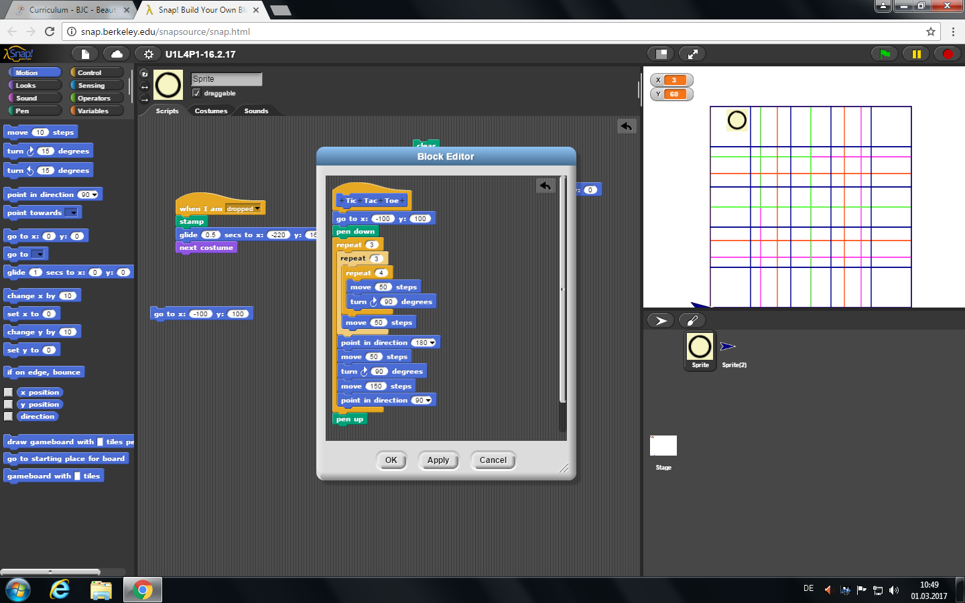Click the 'move 10 steps' palette block
The height and width of the screenshot is (603, 965).
click(41, 133)
